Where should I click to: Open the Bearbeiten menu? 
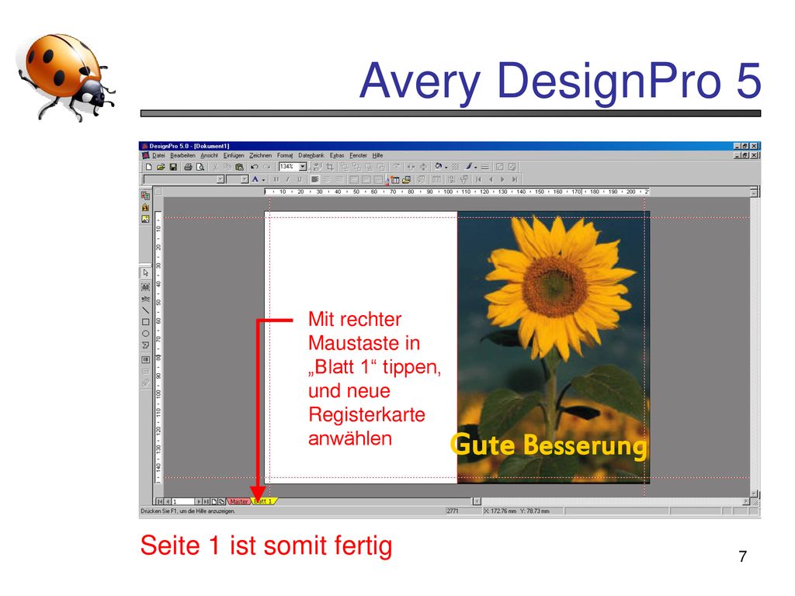point(182,155)
